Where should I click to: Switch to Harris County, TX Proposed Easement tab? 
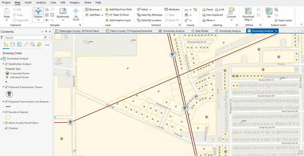click(129, 31)
